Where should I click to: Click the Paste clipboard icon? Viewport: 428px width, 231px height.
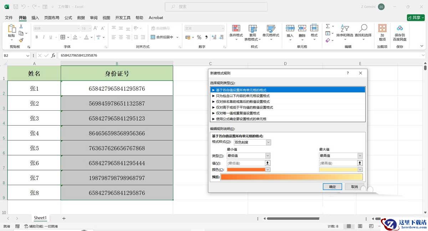pos(11,29)
